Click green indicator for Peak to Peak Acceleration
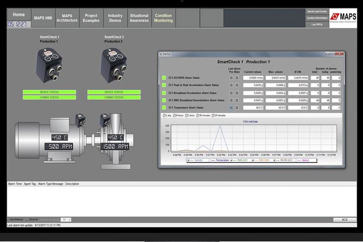This screenshot has height=242, width=363. click(x=164, y=85)
